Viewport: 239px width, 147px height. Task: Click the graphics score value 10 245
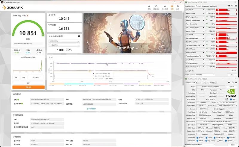click(64, 18)
